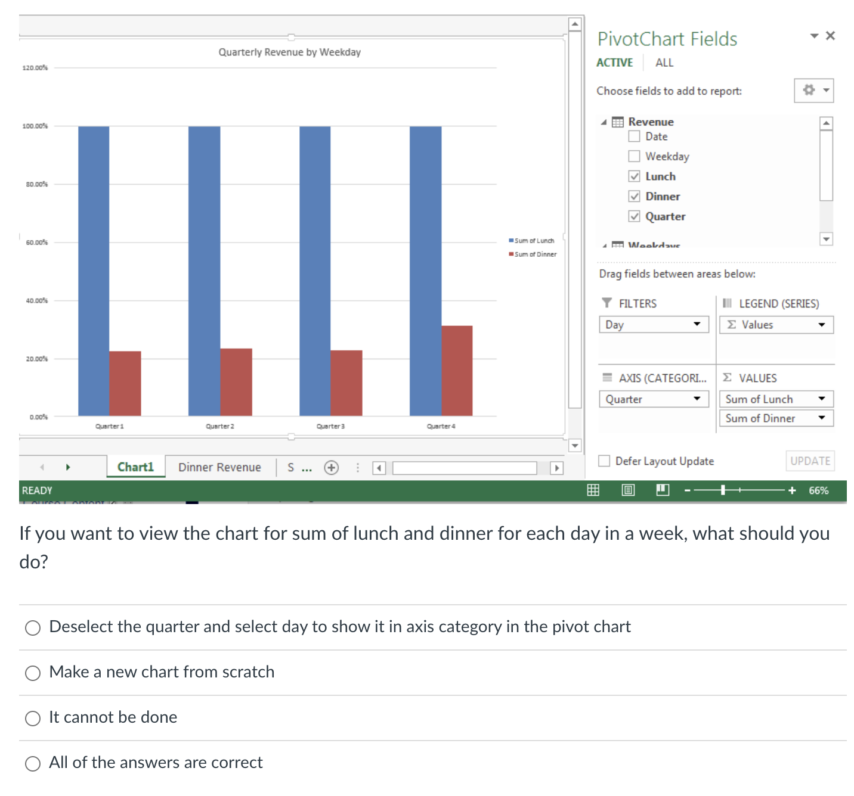Uncheck the Lunch field checkbox

coord(635,176)
